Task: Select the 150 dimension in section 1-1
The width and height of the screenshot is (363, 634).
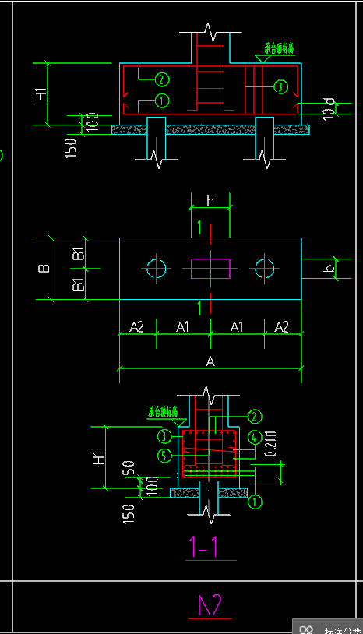Action: 129,514
